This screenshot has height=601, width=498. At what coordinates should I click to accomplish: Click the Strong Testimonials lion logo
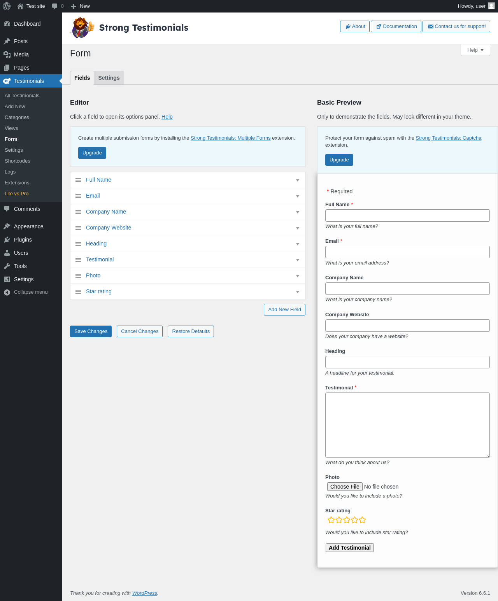pos(82,28)
